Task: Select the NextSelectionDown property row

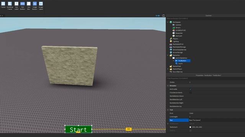Action: (x=206, y=96)
